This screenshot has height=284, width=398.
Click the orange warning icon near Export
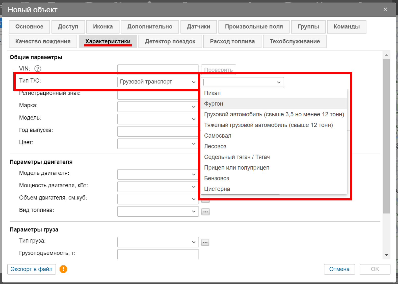[63, 269]
